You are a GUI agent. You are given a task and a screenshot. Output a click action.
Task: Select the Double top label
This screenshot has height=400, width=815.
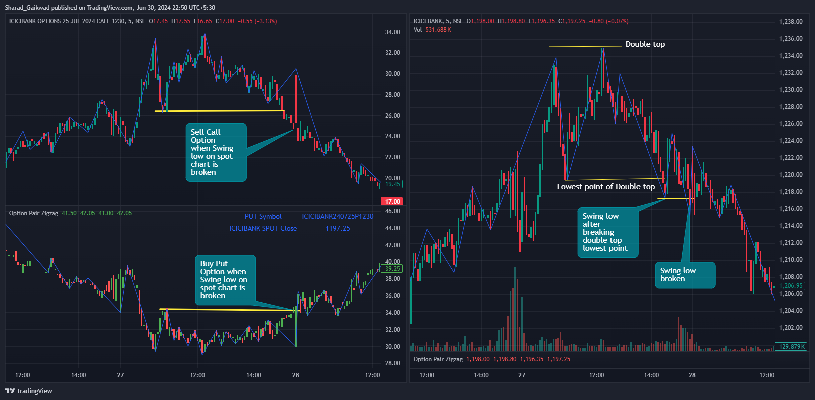click(x=645, y=44)
